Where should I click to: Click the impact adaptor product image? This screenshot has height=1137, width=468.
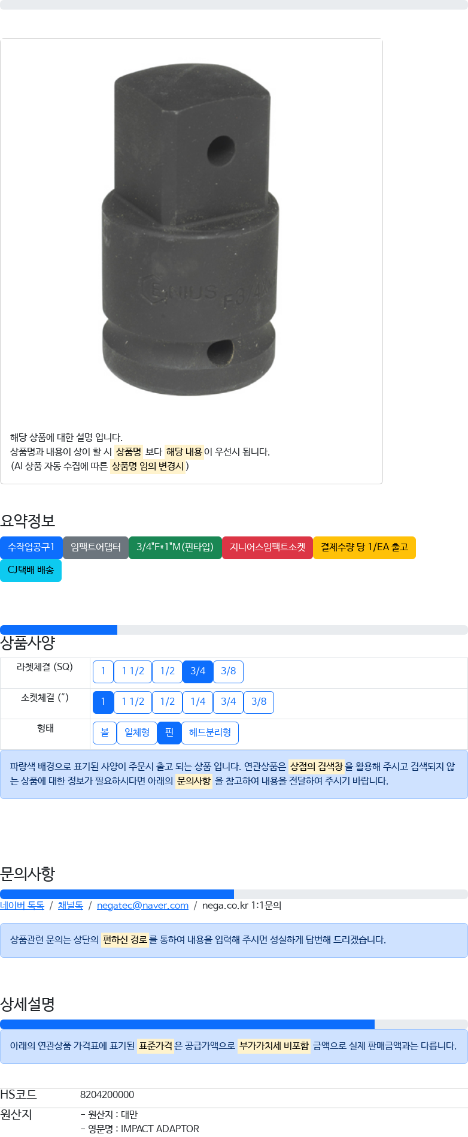click(x=192, y=230)
